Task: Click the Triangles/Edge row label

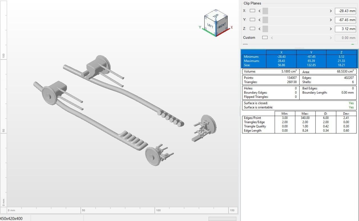Action: pos(254,122)
